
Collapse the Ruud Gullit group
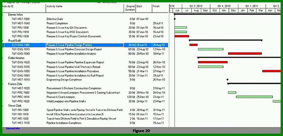tap(3, 41)
